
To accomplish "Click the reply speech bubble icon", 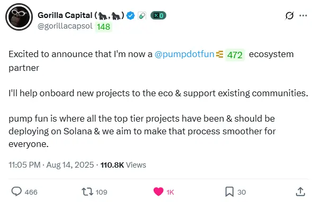I will [x=16, y=191].
